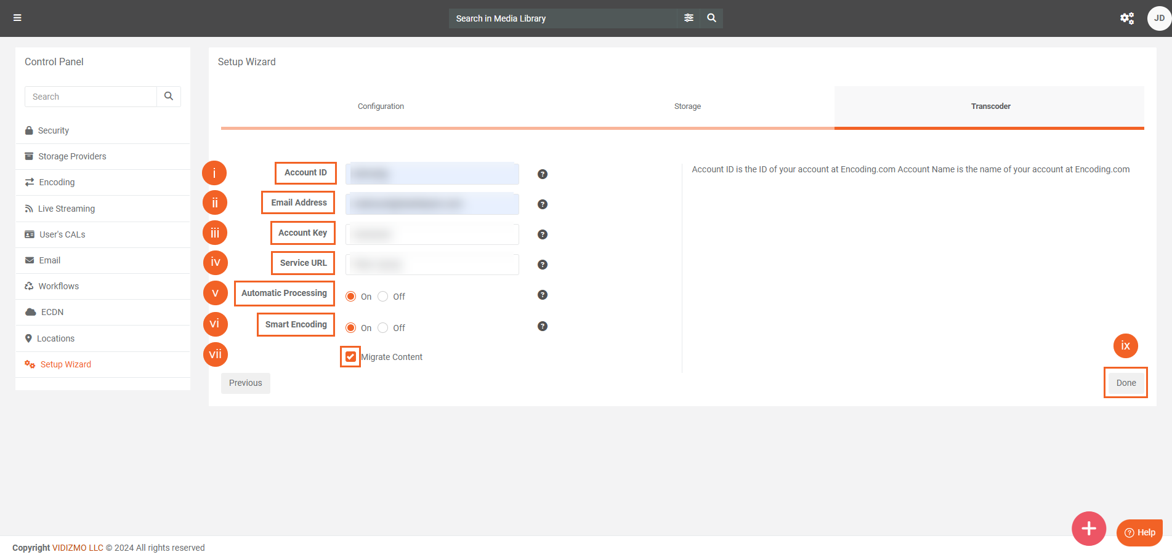The width and height of the screenshot is (1172, 560).
Task: Turn Automatic Processing off
Action: [x=383, y=297]
